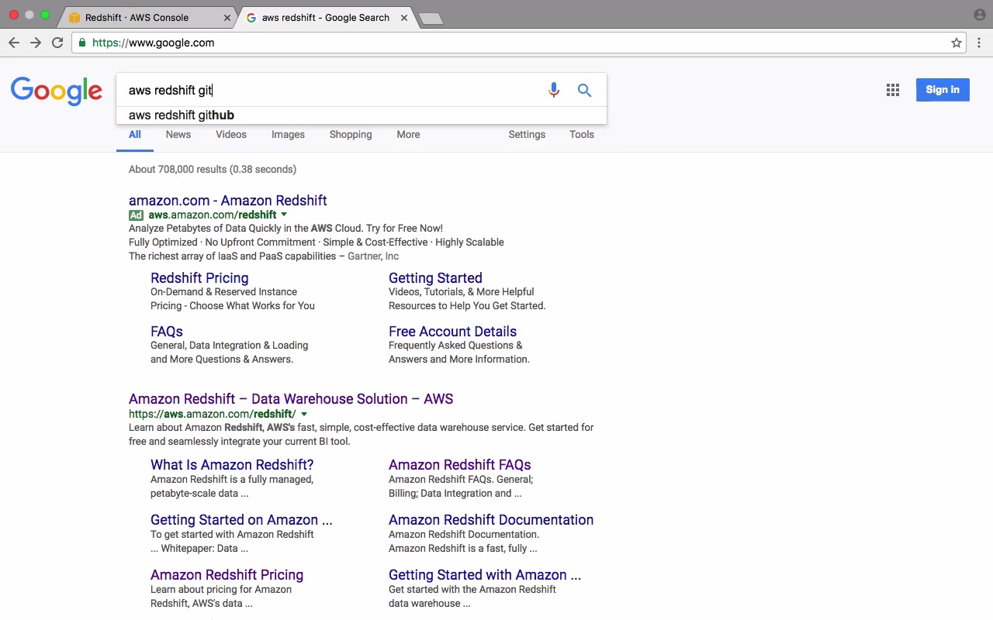This screenshot has height=620, width=993.
Task: Click the About 708,000 results count
Action: coord(213,170)
